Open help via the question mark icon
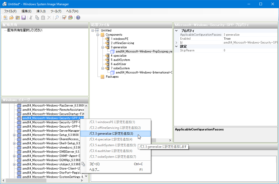Image resolution: width=279 pixels, height=184 pixels. (78, 18)
